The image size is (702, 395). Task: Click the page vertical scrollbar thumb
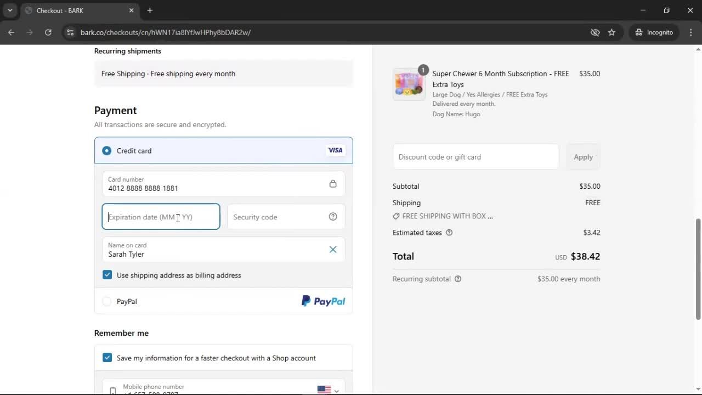[x=698, y=269]
